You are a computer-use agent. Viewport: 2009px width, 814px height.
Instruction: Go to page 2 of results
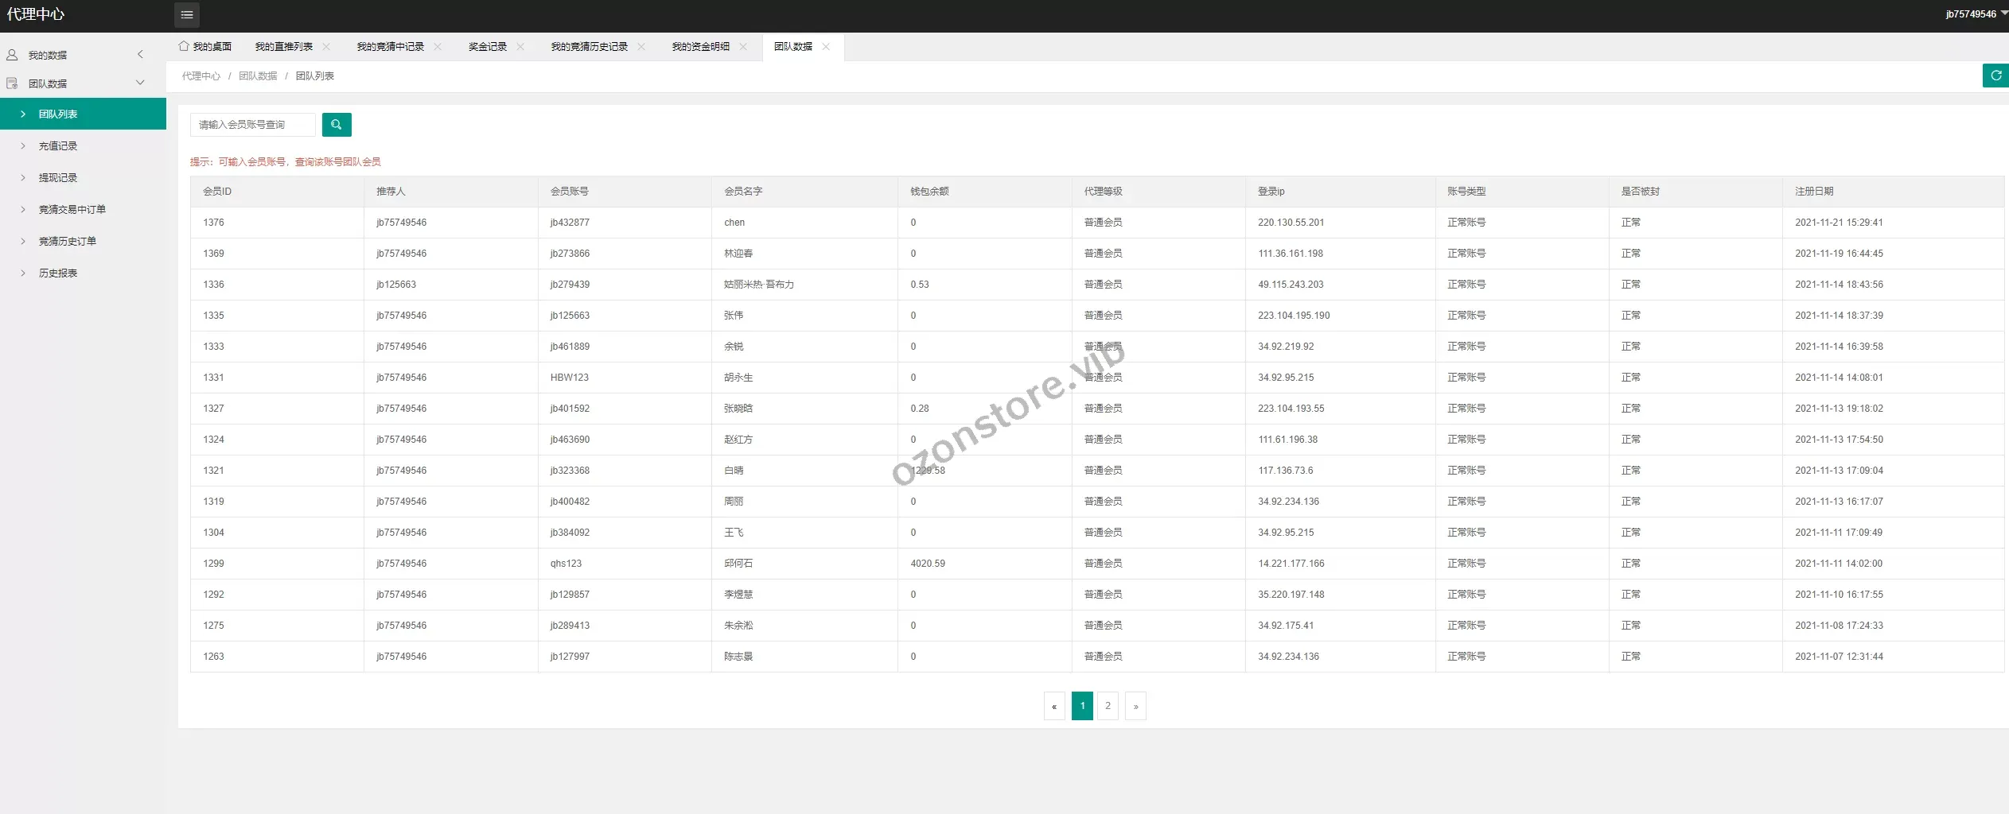(1108, 706)
